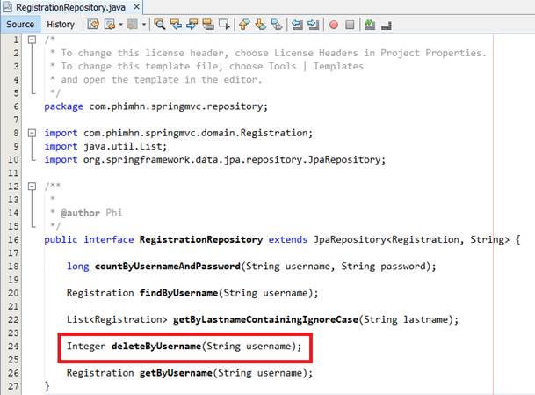Toggle the Highlight Search icon
The image size is (535, 395).
208,25
